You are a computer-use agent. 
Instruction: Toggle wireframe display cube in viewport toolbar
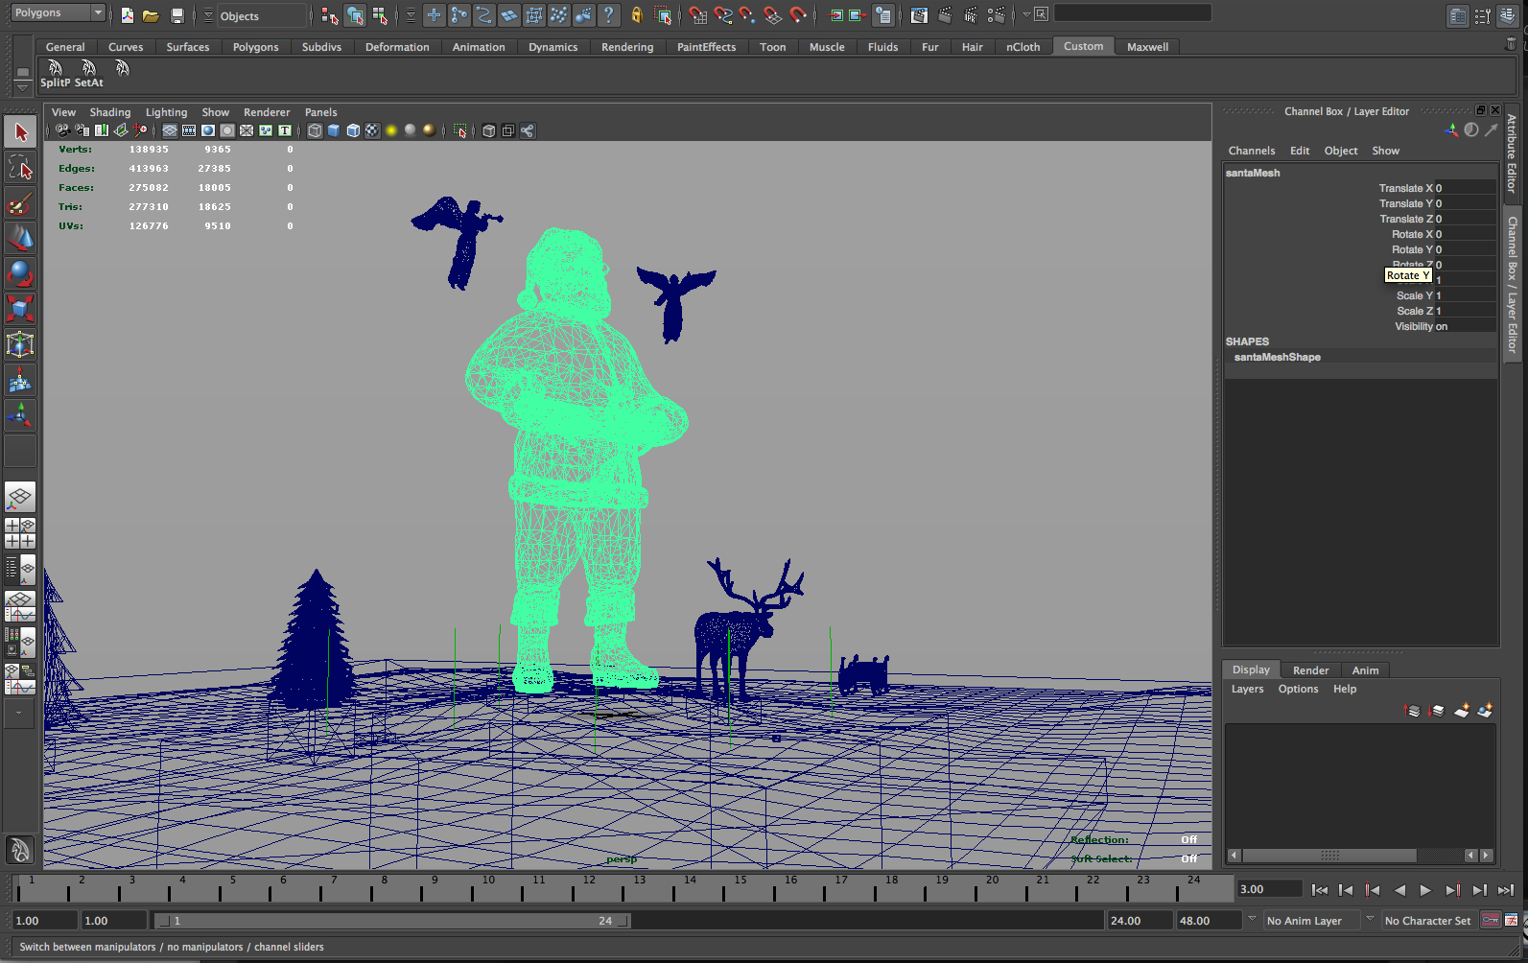tap(315, 130)
